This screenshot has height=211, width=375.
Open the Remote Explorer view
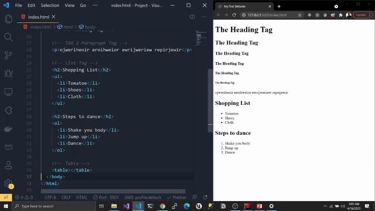pyautogui.click(x=8, y=92)
